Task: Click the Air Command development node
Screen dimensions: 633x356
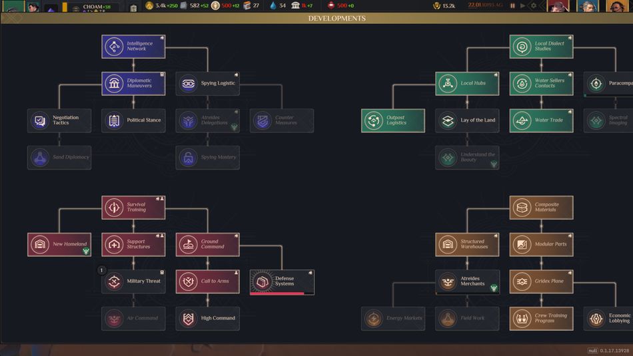Action: click(x=133, y=319)
